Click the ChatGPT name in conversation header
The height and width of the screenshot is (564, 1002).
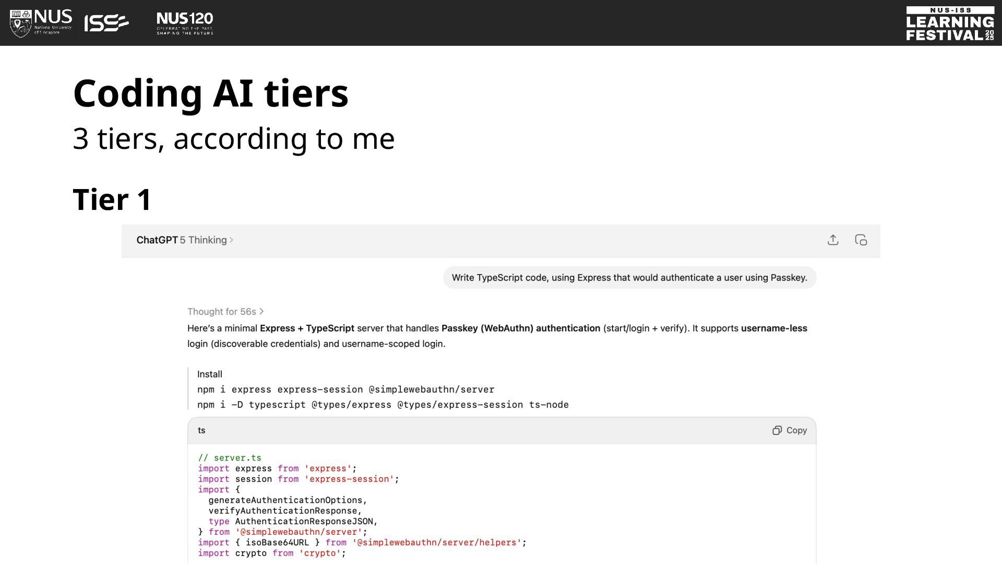tap(157, 240)
